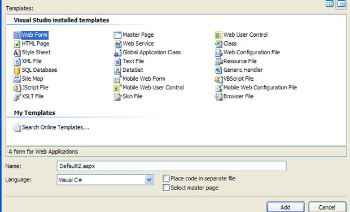Click the "Style Sheet" label
This screenshot has width=350, height=212.
(36, 53)
